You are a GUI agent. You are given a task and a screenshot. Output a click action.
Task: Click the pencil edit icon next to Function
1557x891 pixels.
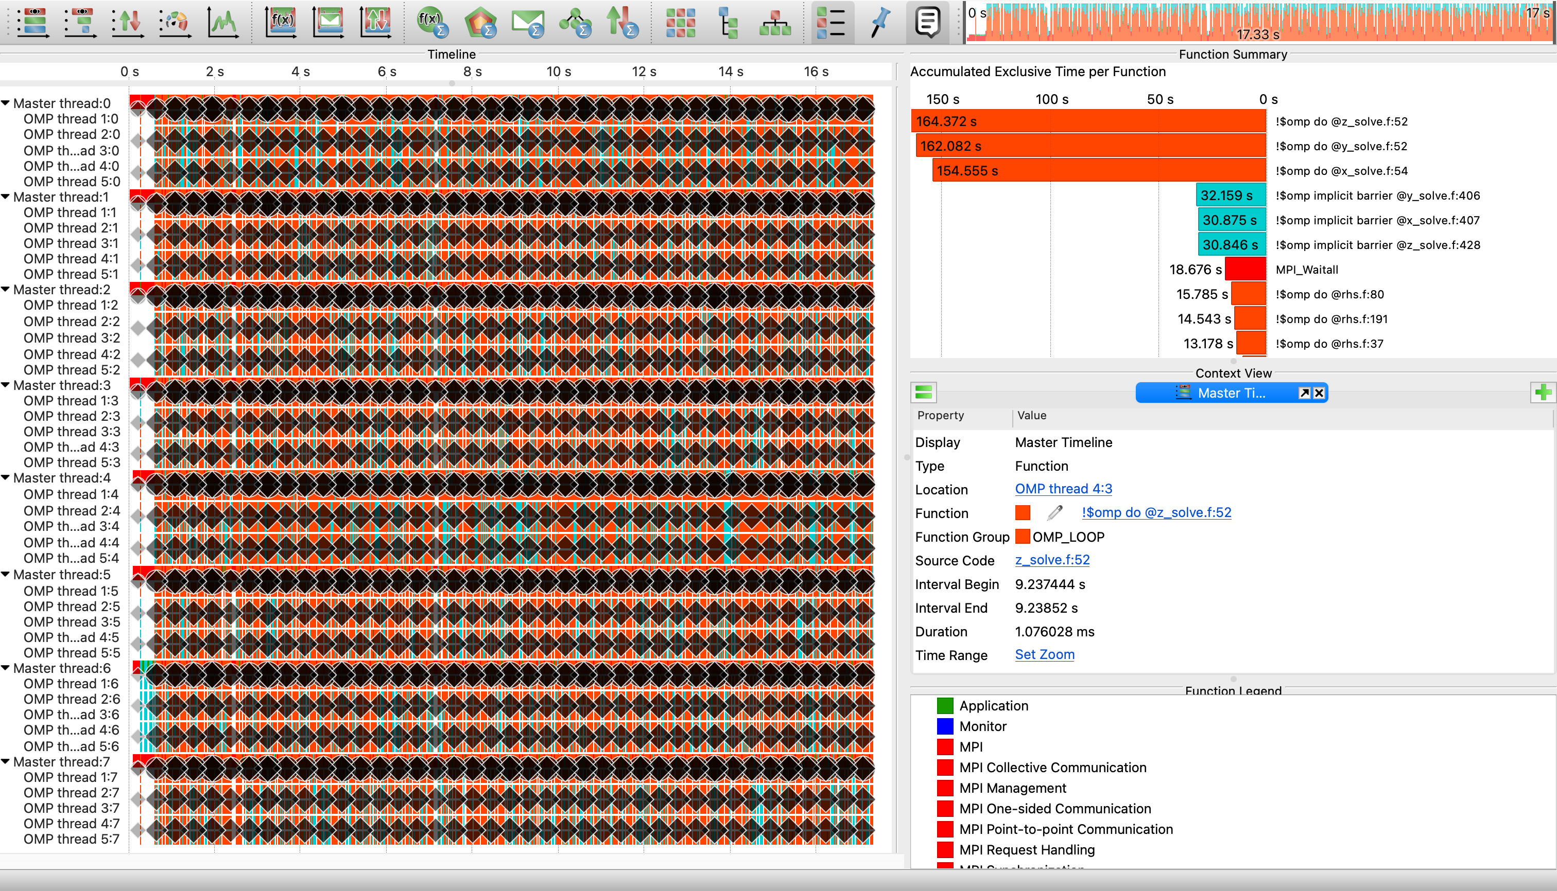[1055, 513]
